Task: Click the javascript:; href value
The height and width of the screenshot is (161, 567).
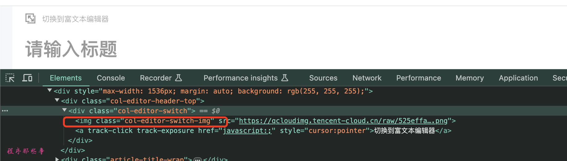Action: pyautogui.click(x=247, y=131)
